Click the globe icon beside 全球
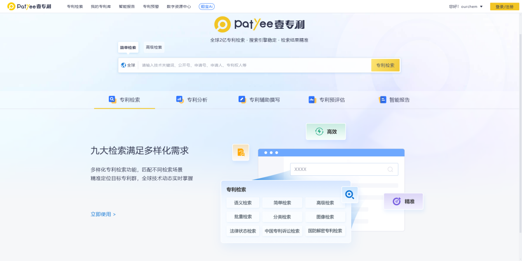 pos(123,65)
